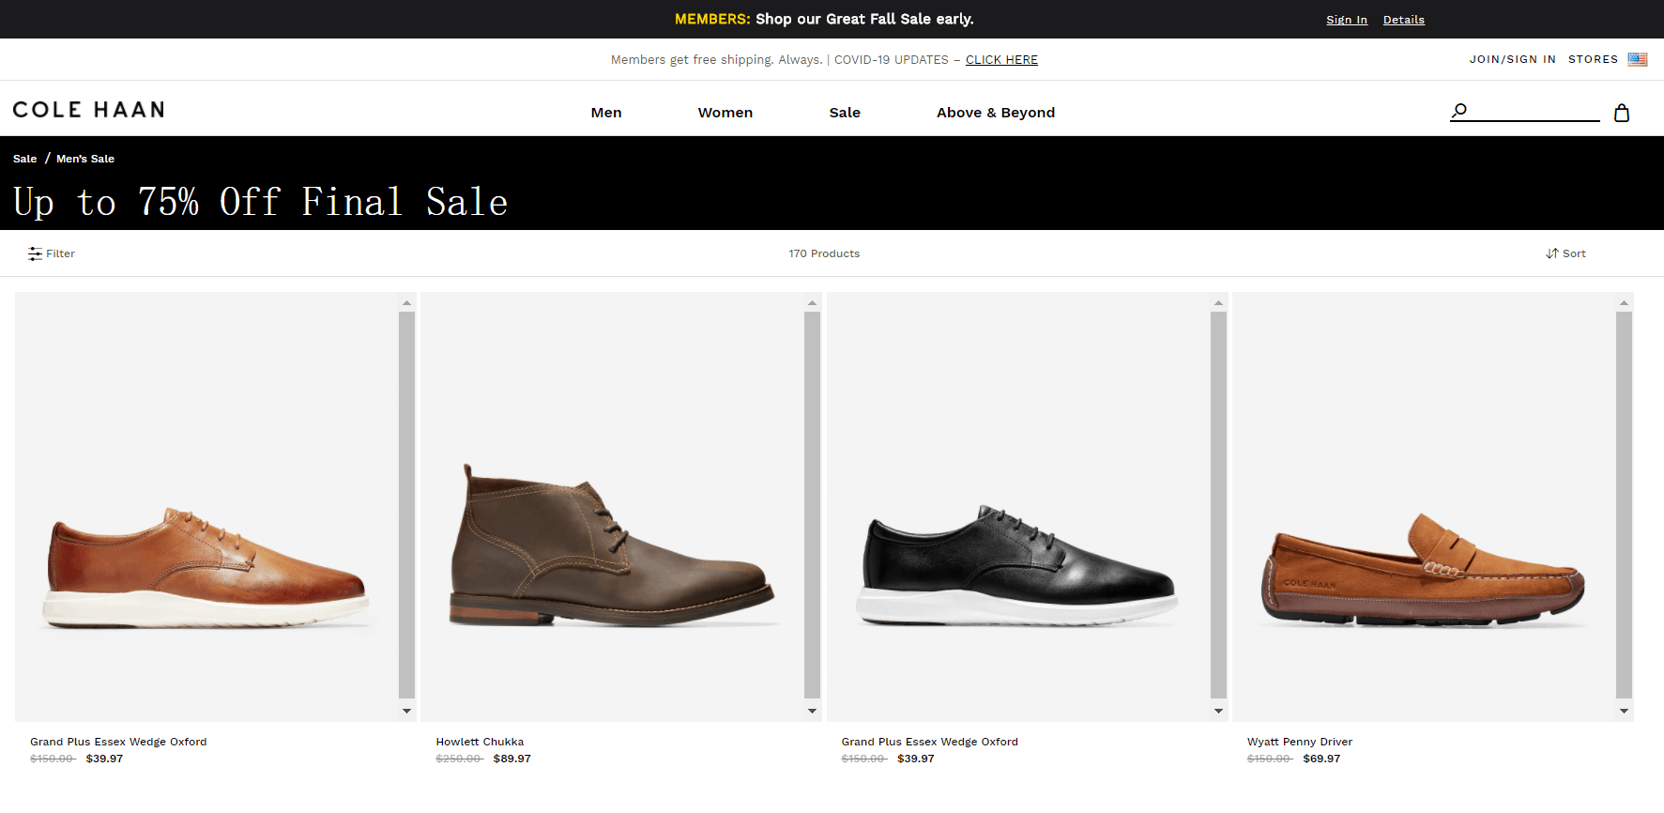Click the Filter sliders icon
The width and height of the screenshot is (1664, 813).
pyautogui.click(x=36, y=253)
